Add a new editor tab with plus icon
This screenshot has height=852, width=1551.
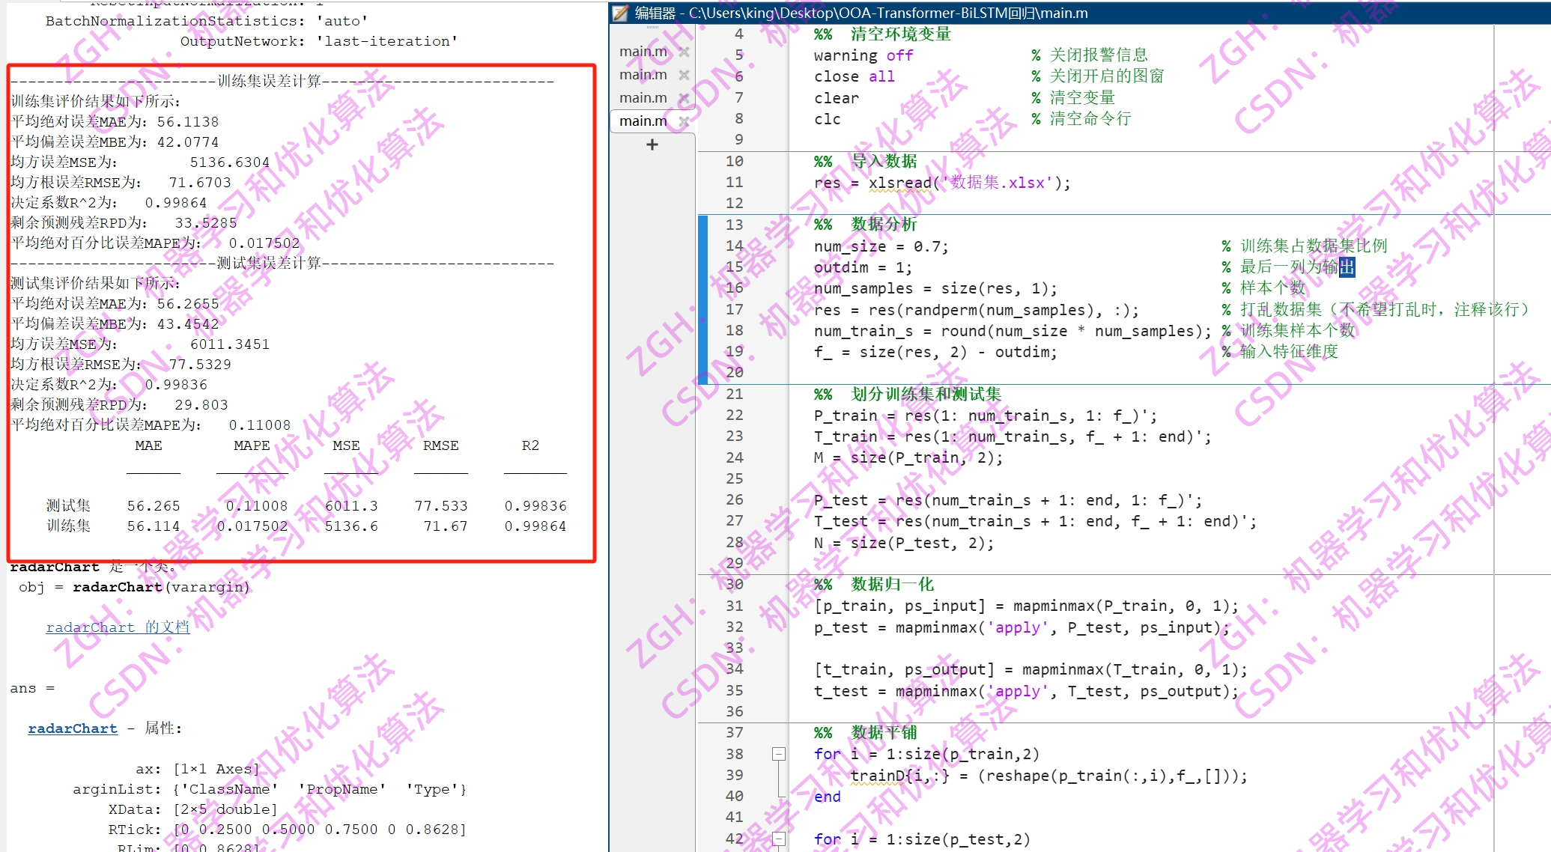point(652,144)
